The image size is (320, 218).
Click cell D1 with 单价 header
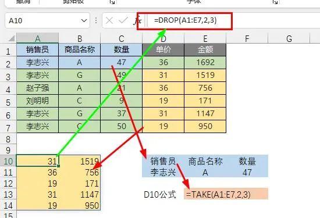163,49
